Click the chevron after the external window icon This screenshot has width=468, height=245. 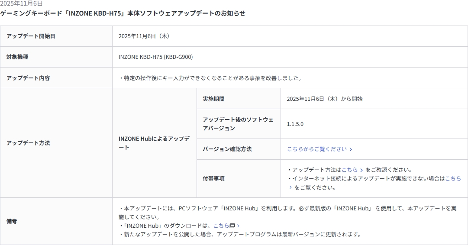pyautogui.click(x=238, y=226)
